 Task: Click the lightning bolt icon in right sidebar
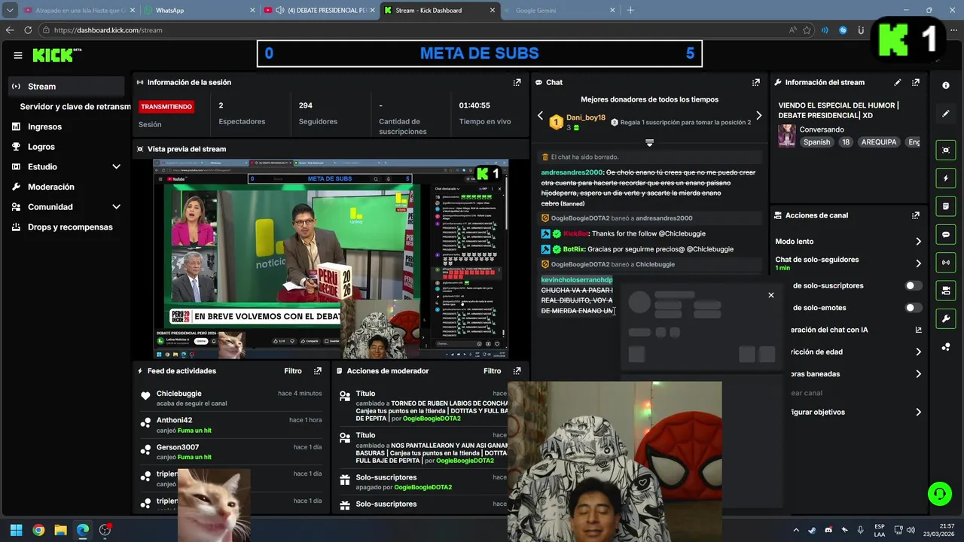coord(946,178)
